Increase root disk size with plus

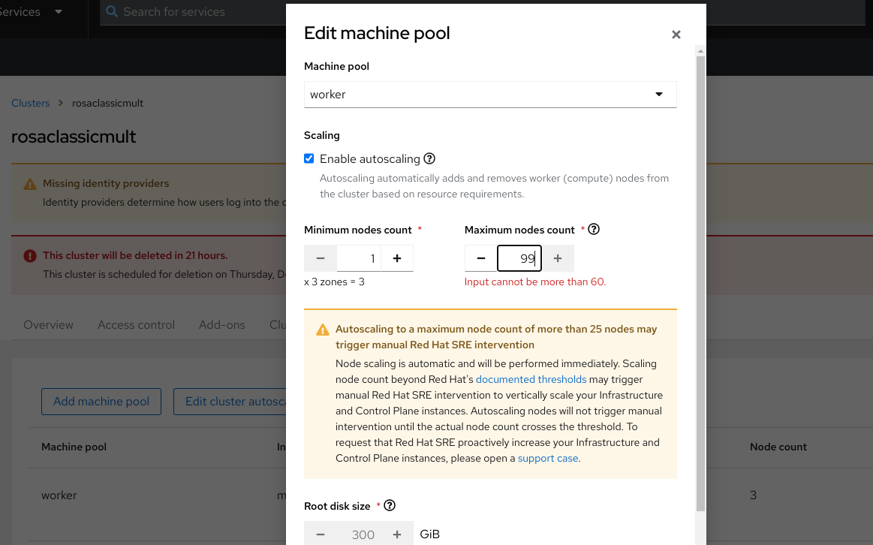397,534
